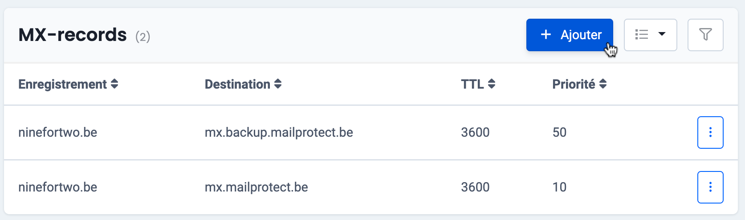The width and height of the screenshot is (745, 220).
Task: Click the Enregistrement column header
Action: point(63,84)
